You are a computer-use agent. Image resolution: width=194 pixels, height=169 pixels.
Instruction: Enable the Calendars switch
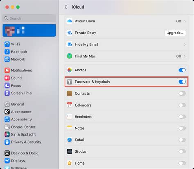pyautogui.click(x=182, y=105)
